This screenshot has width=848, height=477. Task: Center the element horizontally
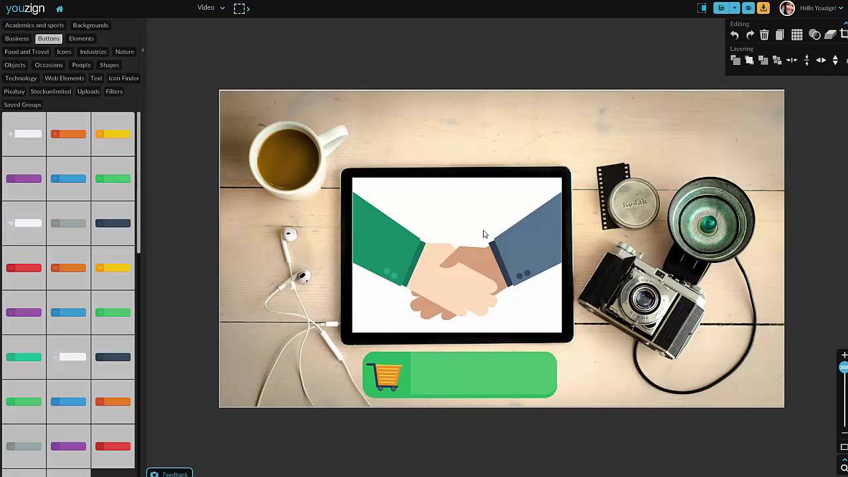[x=792, y=60]
